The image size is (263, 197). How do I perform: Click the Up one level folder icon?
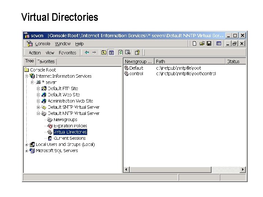point(104,53)
